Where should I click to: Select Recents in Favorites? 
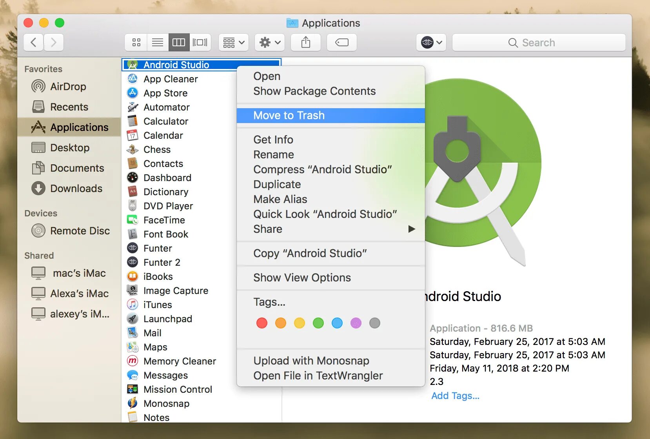[69, 107]
